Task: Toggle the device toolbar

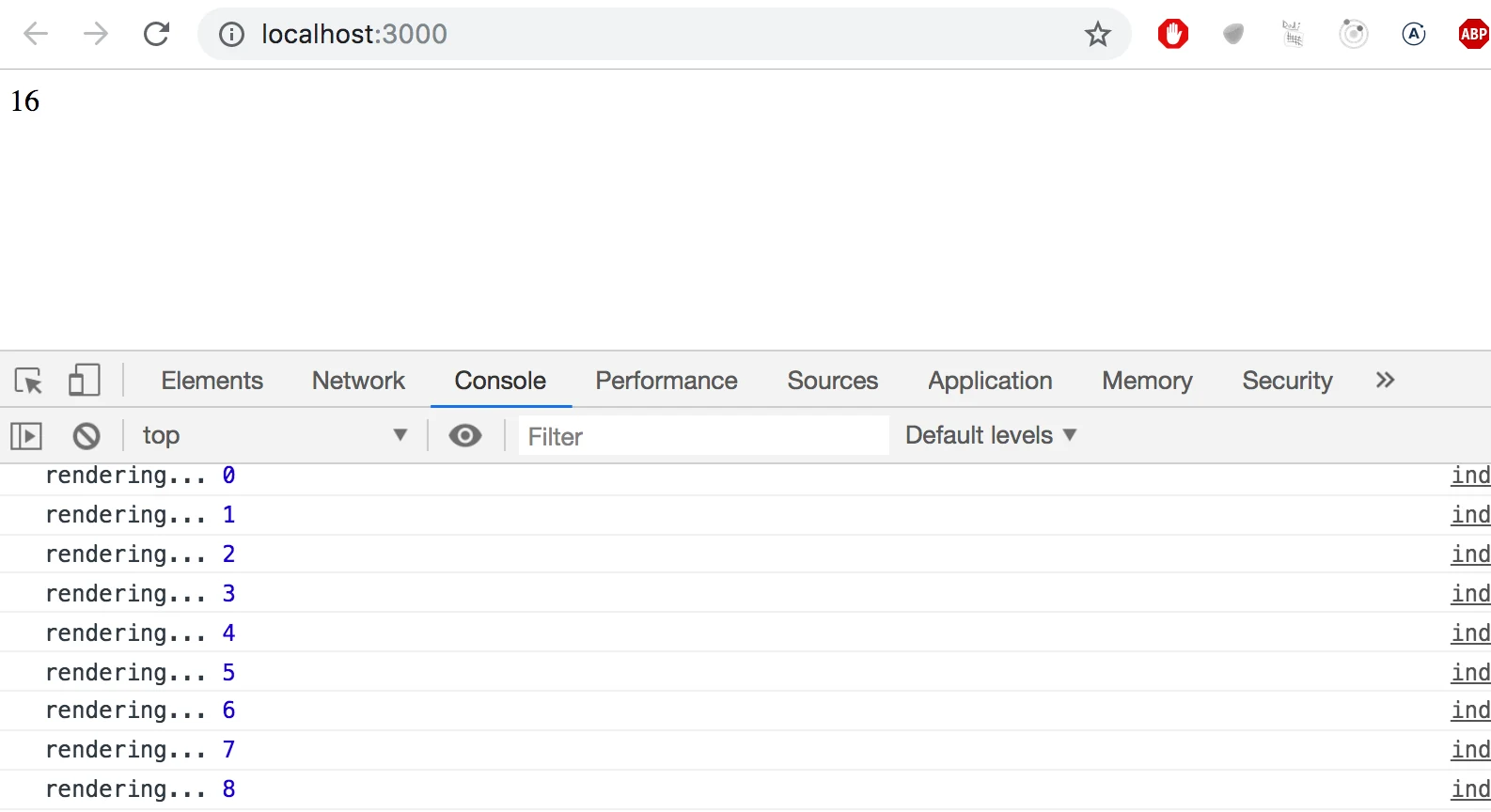Action: tap(85, 381)
